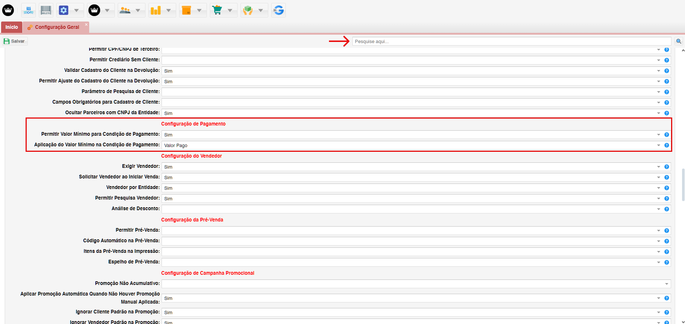Click the people group toolbar icon
Image resolution: width=685 pixels, height=324 pixels.
point(125,10)
